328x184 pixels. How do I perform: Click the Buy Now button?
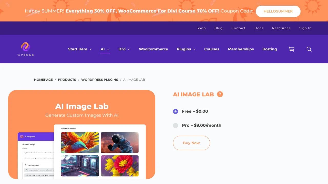click(x=191, y=143)
